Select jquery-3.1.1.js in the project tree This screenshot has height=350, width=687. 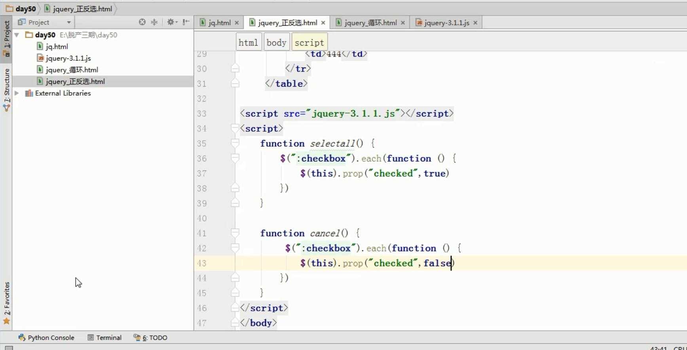click(68, 58)
